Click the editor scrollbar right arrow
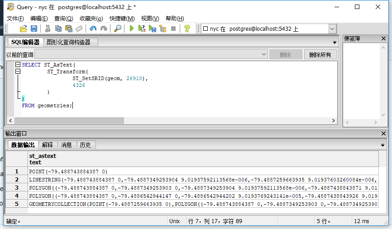This screenshot has height=229, width=392. pyautogui.click(x=334, y=120)
